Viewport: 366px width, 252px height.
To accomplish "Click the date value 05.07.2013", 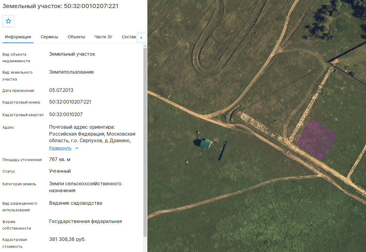I will click(61, 90).
